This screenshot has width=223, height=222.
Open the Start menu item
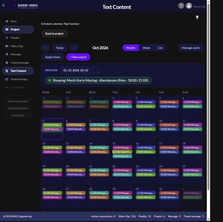(x=18, y=21)
